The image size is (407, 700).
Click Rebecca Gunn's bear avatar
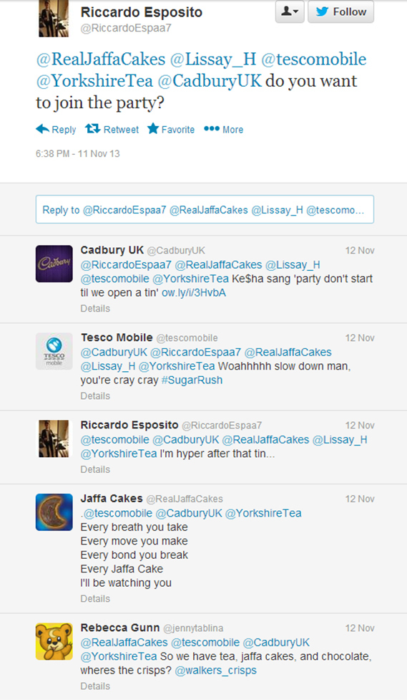click(54, 641)
